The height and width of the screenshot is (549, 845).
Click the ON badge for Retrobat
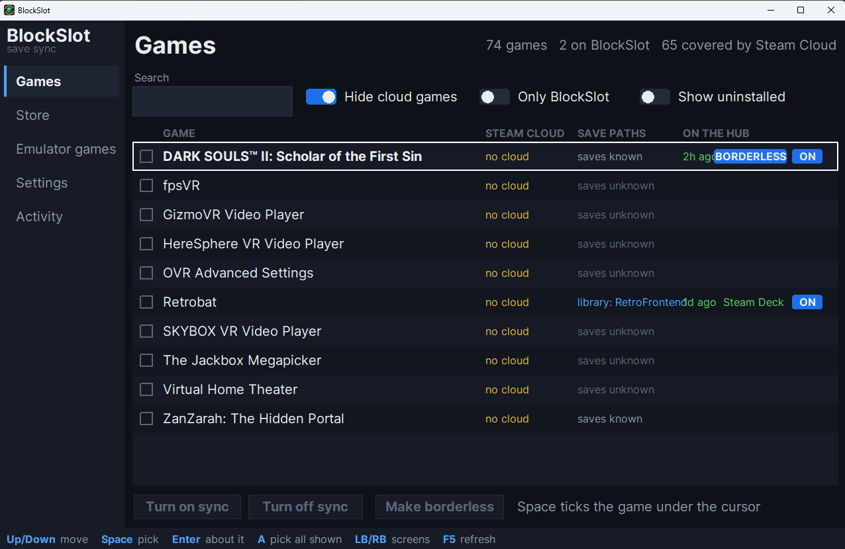click(x=807, y=302)
